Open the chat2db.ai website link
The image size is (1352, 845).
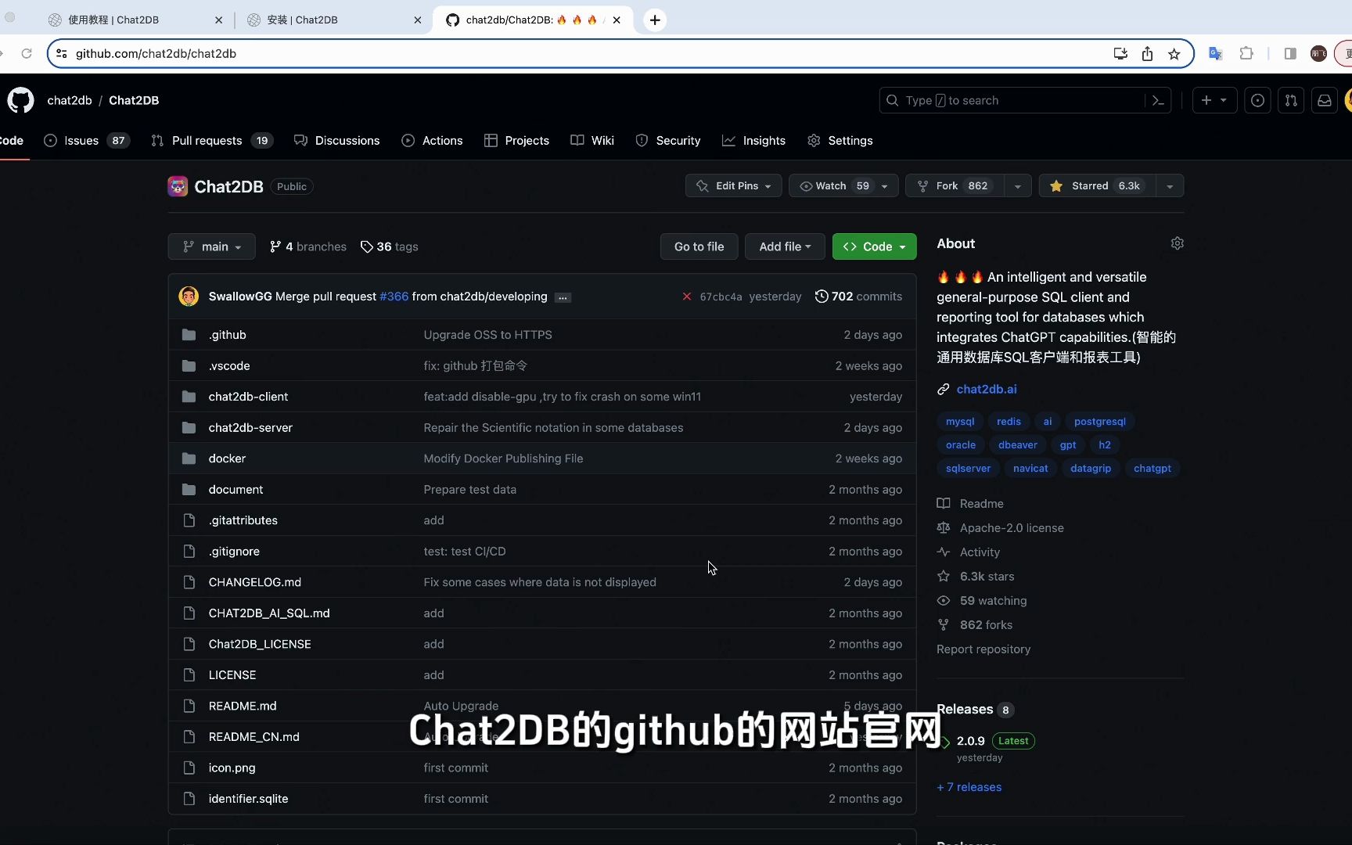[x=987, y=389]
